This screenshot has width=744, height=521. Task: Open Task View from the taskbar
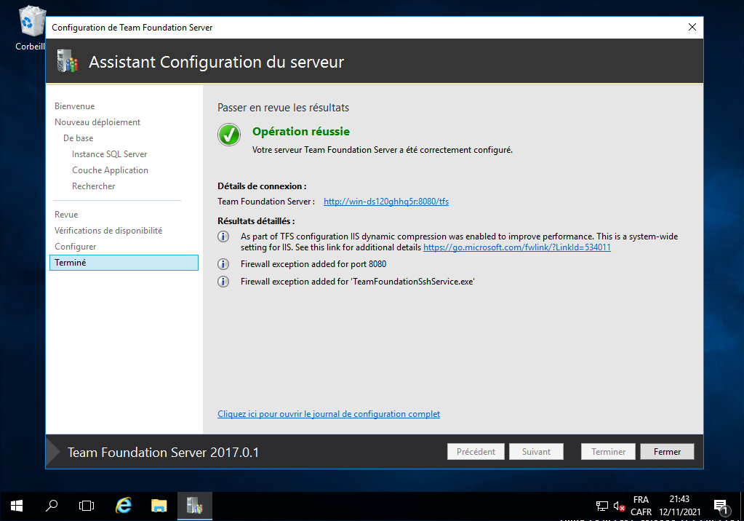point(87,505)
